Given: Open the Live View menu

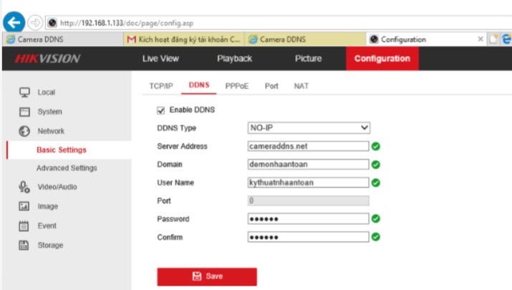Looking at the screenshot, I should pyautogui.click(x=160, y=59).
